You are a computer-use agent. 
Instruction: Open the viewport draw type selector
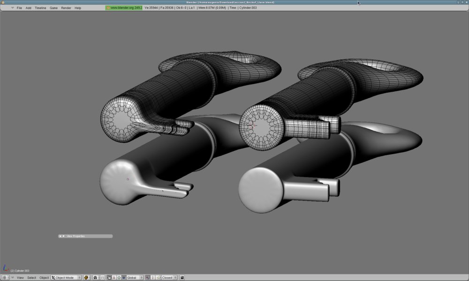pos(87,278)
